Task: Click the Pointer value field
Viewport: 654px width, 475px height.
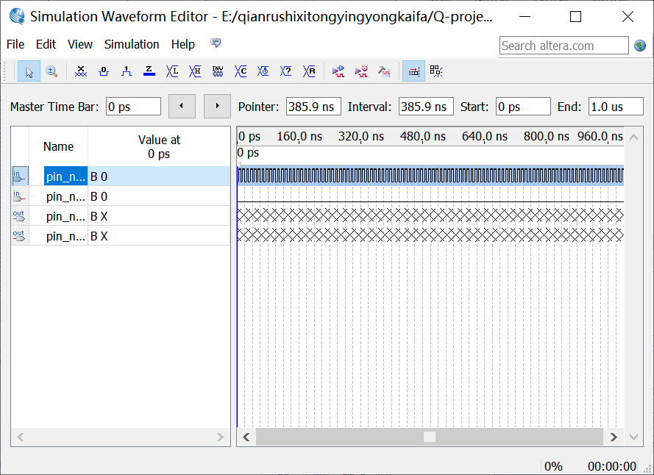Action: click(313, 107)
